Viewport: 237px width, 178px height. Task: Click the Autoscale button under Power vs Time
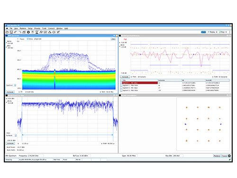(10, 143)
